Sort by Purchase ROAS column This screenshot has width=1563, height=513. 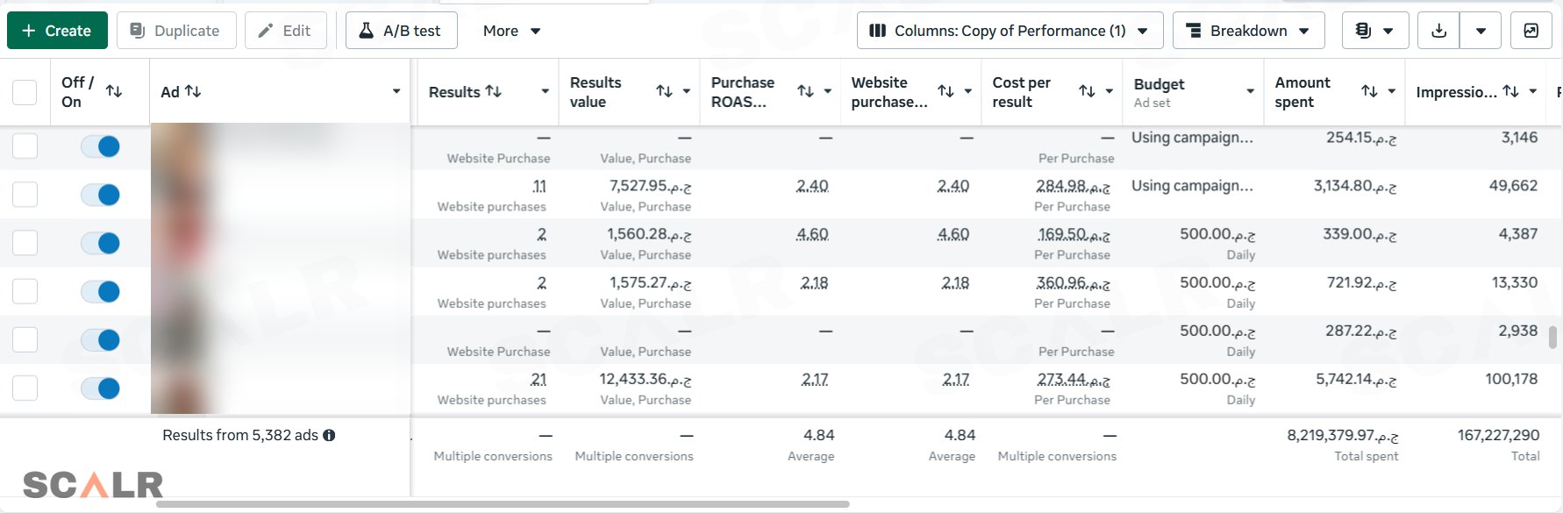805,91
